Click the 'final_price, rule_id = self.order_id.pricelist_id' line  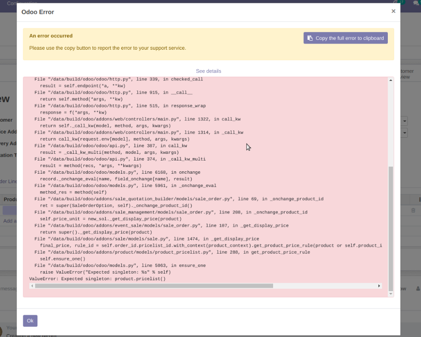pyautogui.click(x=211, y=246)
